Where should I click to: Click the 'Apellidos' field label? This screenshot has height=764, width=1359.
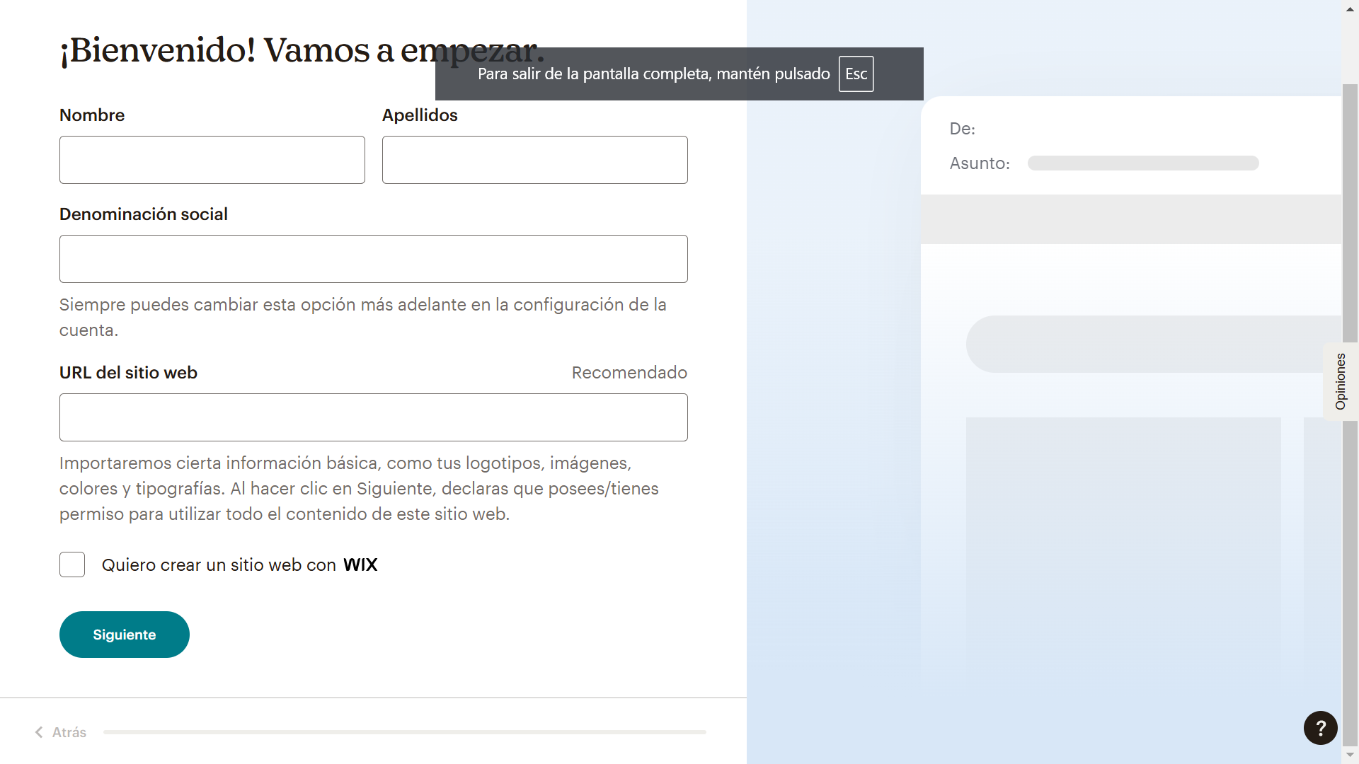pyautogui.click(x=420, y=115)
